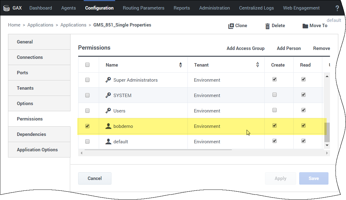Open the Routing Parameters menu

(143, 8)
